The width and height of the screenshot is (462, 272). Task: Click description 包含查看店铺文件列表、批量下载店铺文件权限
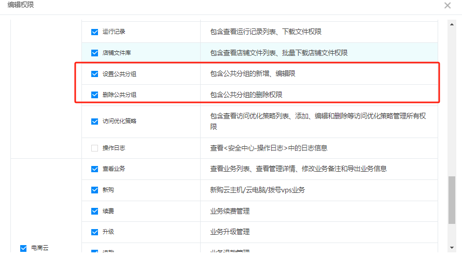coord(279,53)
